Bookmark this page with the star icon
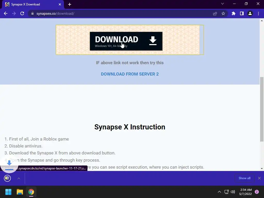Viewport: 264px width, 198px height. point(223,13)
